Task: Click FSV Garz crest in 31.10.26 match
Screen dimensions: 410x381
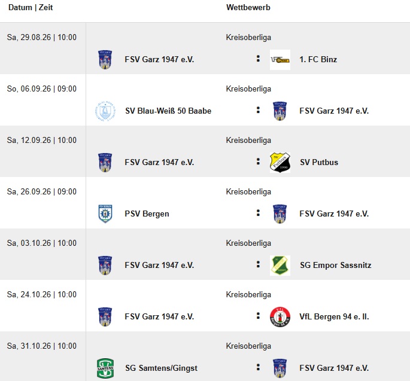Action: pyautogui.click(x=280, y=368)
